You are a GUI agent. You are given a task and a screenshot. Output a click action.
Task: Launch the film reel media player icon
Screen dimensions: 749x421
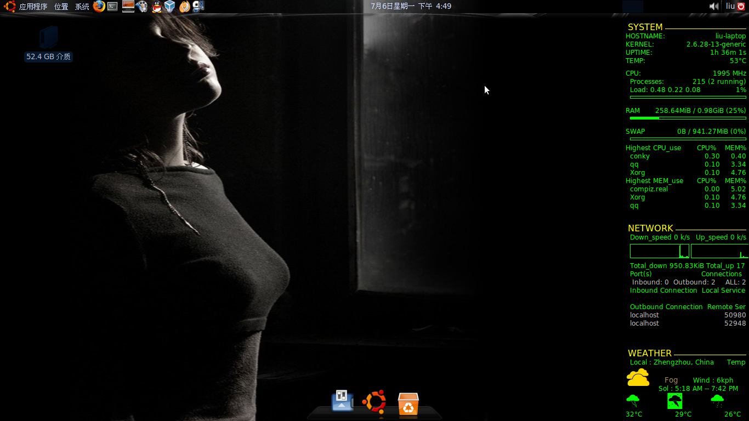click(142, 7)
